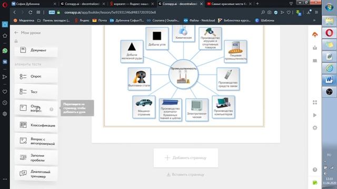Select Диалоговый тренажер element

[36, 174]
